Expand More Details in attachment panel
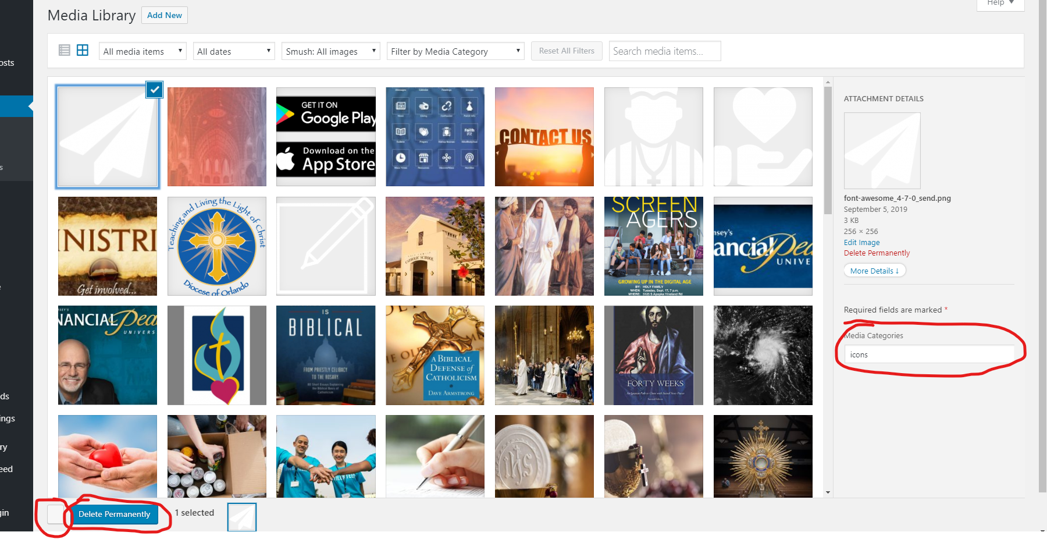Image resolution: width=1047 pixels, height=539 pixels. [874, 271]
